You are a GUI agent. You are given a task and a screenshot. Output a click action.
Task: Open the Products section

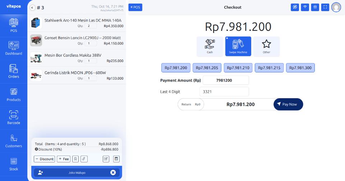14,95
